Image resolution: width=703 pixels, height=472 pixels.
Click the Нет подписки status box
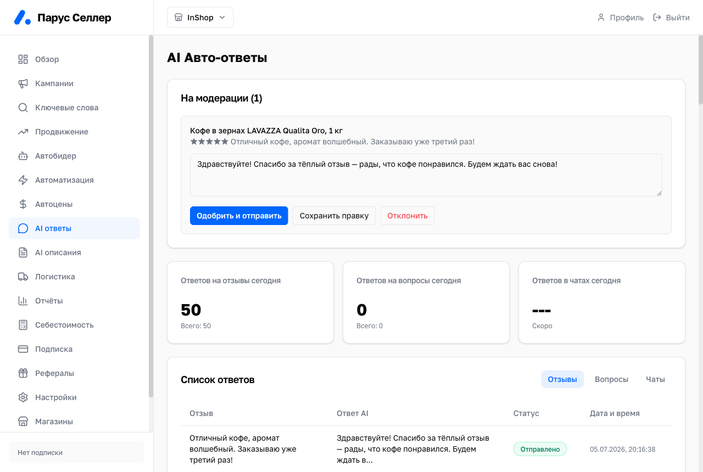76,453
